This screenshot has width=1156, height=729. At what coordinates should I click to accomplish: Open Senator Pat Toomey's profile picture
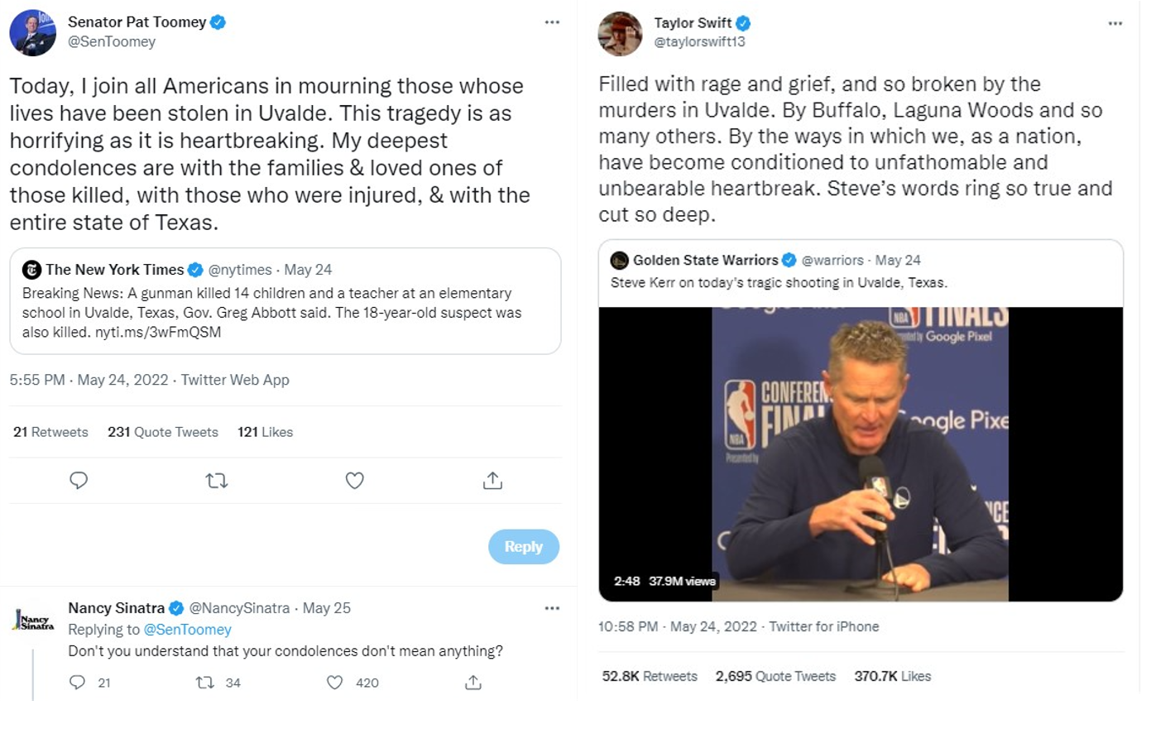(33, 33)
